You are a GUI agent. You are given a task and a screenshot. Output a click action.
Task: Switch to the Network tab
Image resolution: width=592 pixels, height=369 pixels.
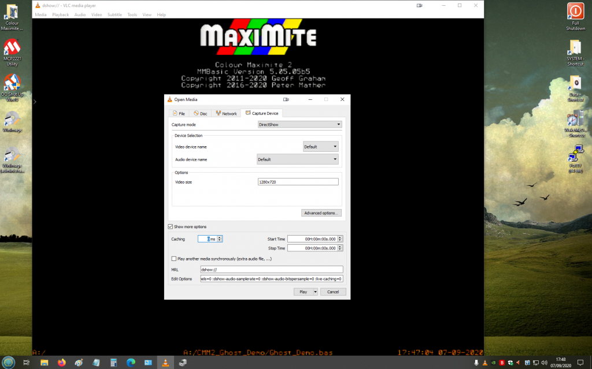(x=226, y=113)
